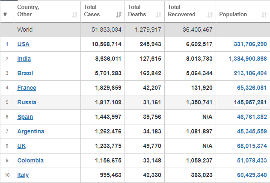Select Colombia total recovered 1,059,237

pos(199,160)
